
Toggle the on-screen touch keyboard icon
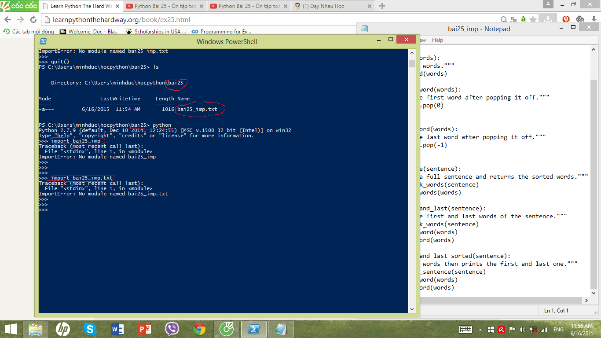[x=465, y=329]
